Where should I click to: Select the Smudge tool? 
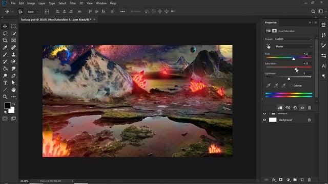[13, 68]
